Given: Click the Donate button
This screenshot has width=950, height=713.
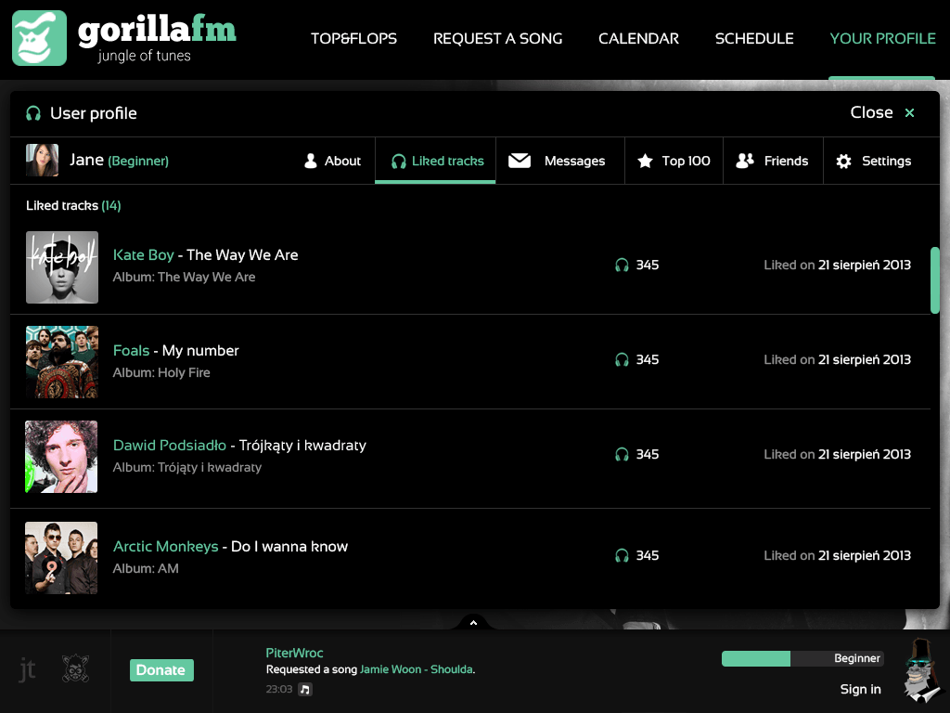Looking at the screenshot, I should tap(161, 670).
